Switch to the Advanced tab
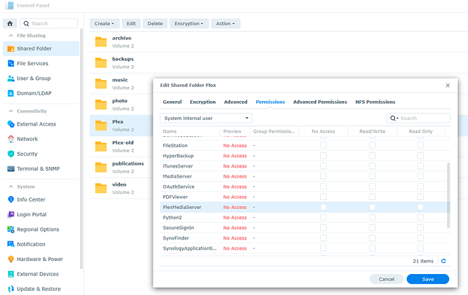The image size is (468, 295). click(236, 102)
